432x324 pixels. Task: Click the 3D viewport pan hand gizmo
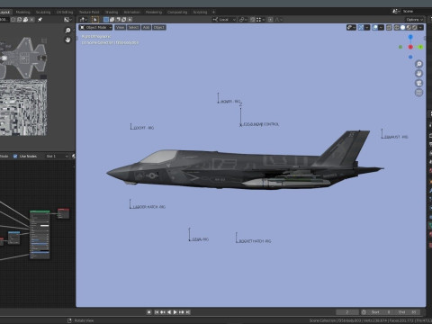click(x=418, y=74)
